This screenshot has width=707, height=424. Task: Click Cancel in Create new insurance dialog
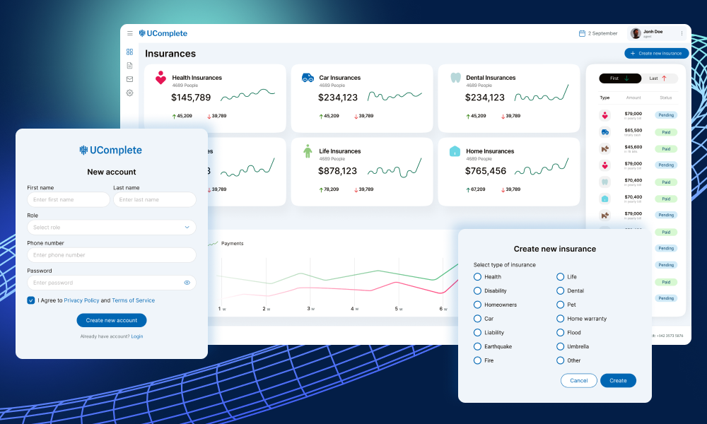coord(578,380)
